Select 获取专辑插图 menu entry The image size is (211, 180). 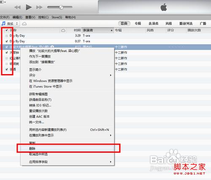point(67,94)
